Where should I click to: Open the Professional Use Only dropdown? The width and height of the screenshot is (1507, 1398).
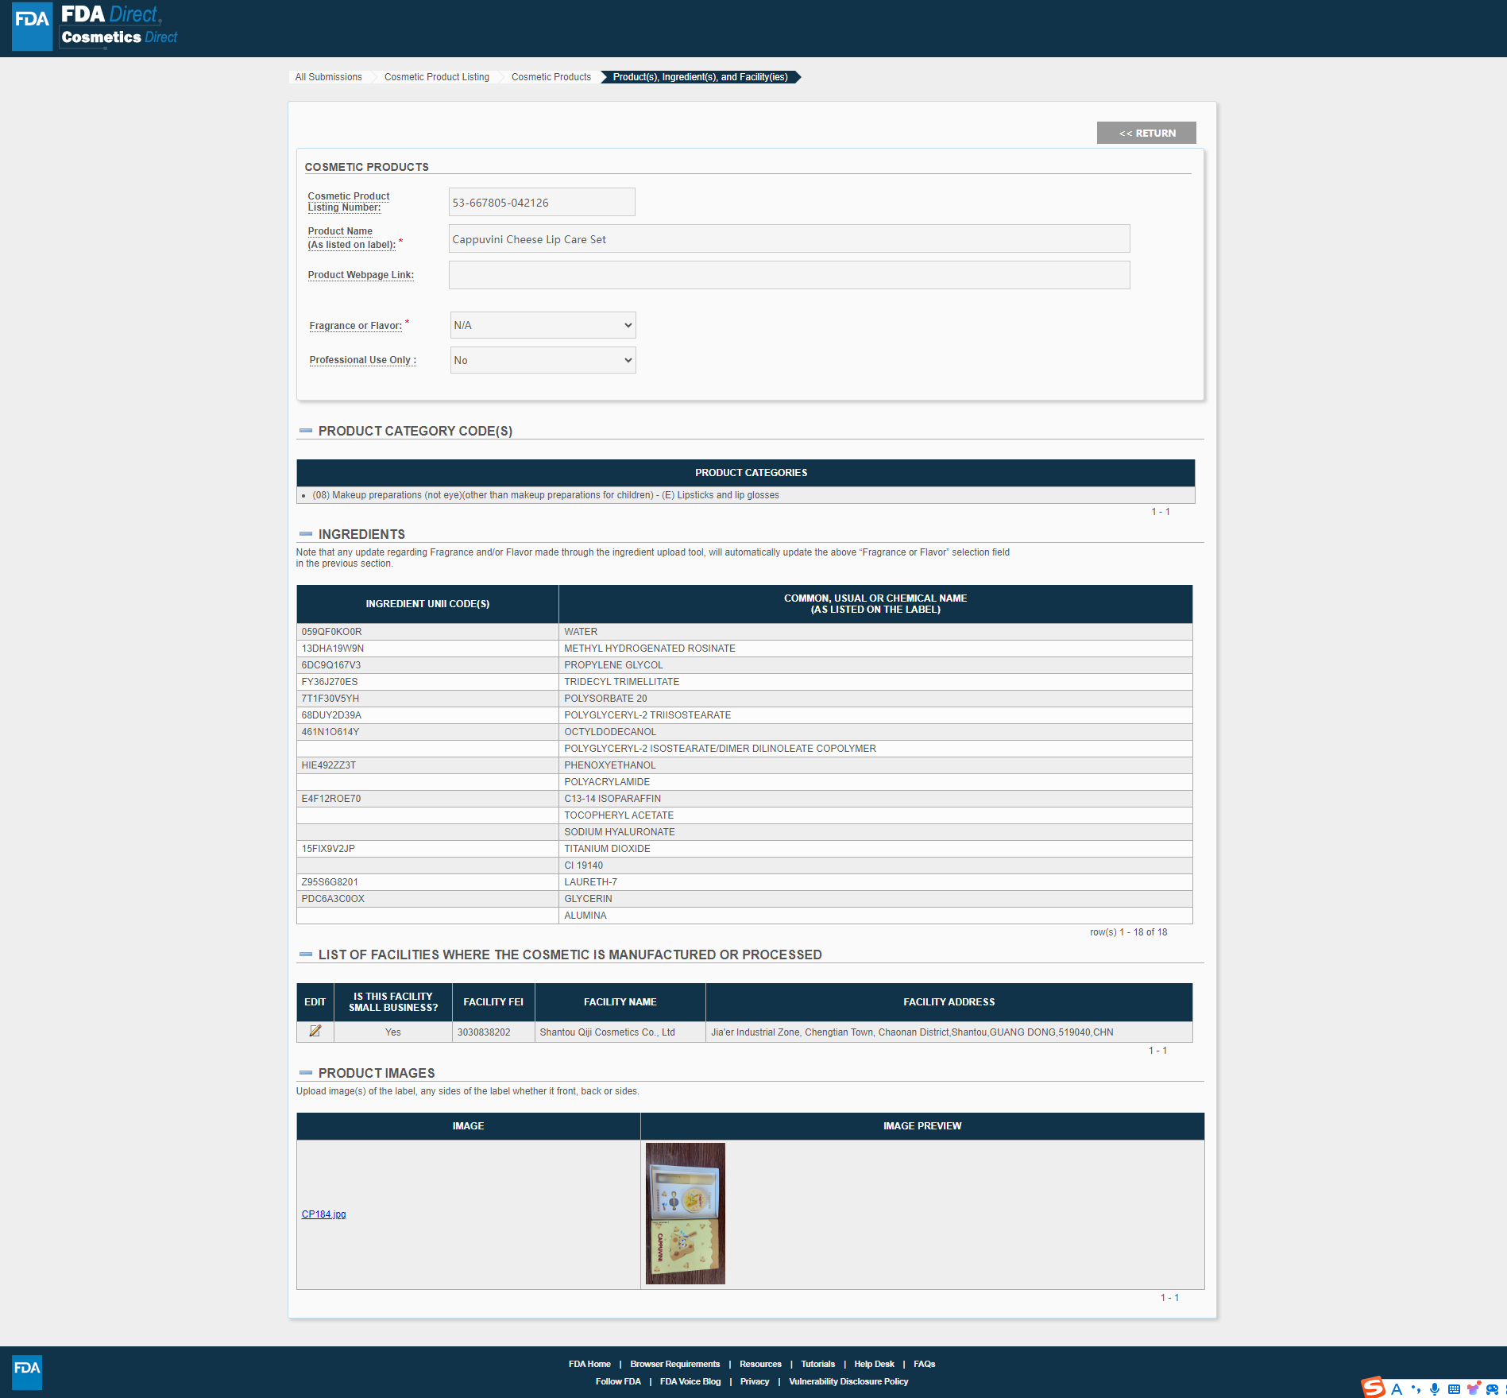point(543,360)
